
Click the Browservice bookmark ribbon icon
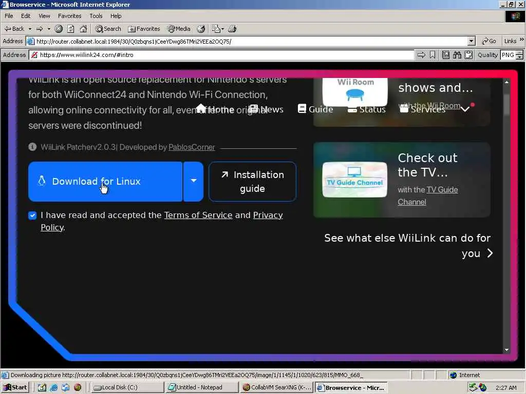[x=433, y=55]
